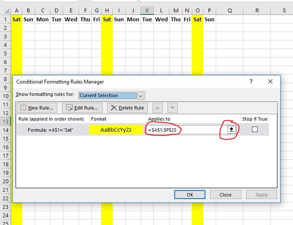This screenshot has height=225, width=293.
Task: Select column K header
Action: (147, 11)
